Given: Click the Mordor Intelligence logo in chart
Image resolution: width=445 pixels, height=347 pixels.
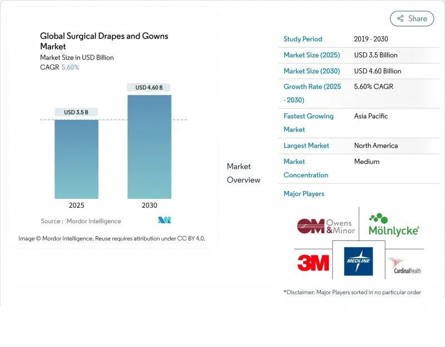Looking at the screenshot, I should 165,220.
